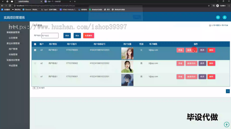Click the 用户姓名 search input field
231x129 pixels.
50,35
